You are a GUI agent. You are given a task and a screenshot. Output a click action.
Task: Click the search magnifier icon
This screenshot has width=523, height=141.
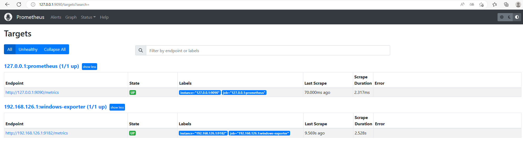pos(141,50)
